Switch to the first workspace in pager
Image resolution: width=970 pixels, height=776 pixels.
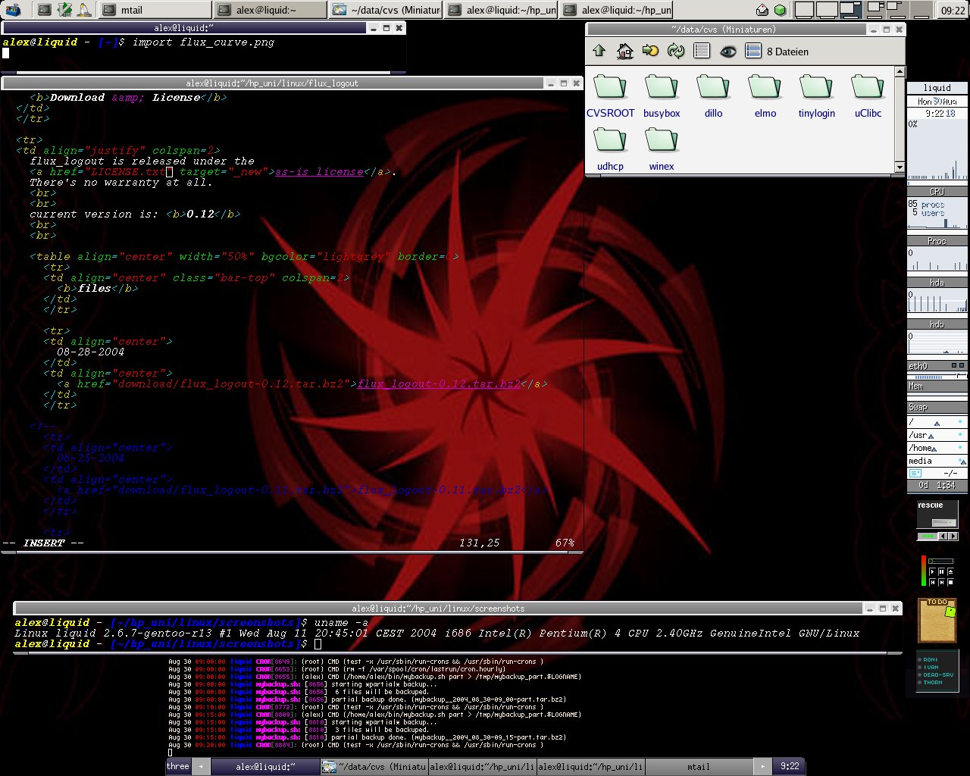[x=804, y=10]
